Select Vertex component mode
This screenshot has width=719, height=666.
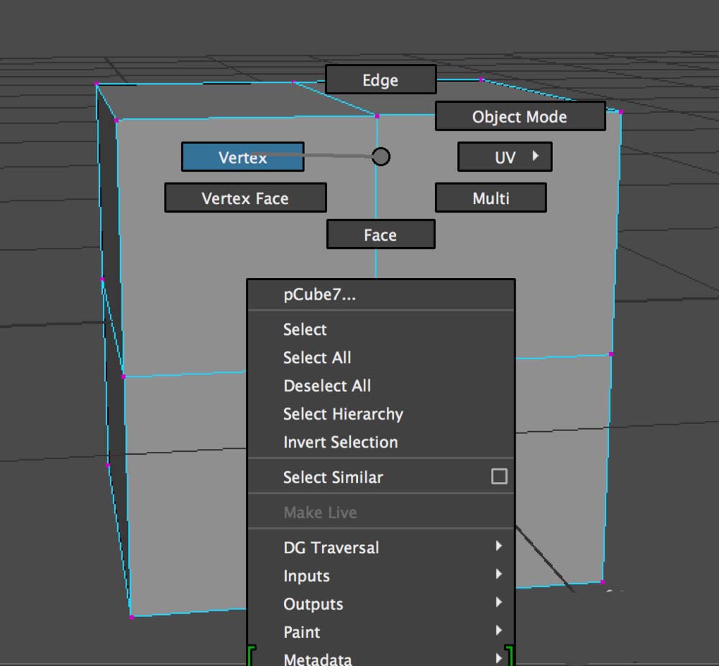242,157
